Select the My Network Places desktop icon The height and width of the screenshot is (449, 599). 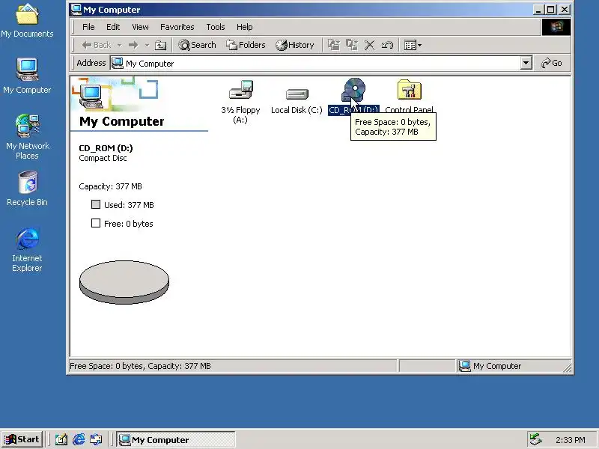(28, 137)
